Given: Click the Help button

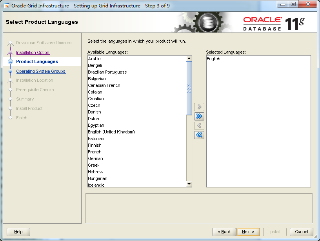Looking at the screenshot, I should [18, 232].
